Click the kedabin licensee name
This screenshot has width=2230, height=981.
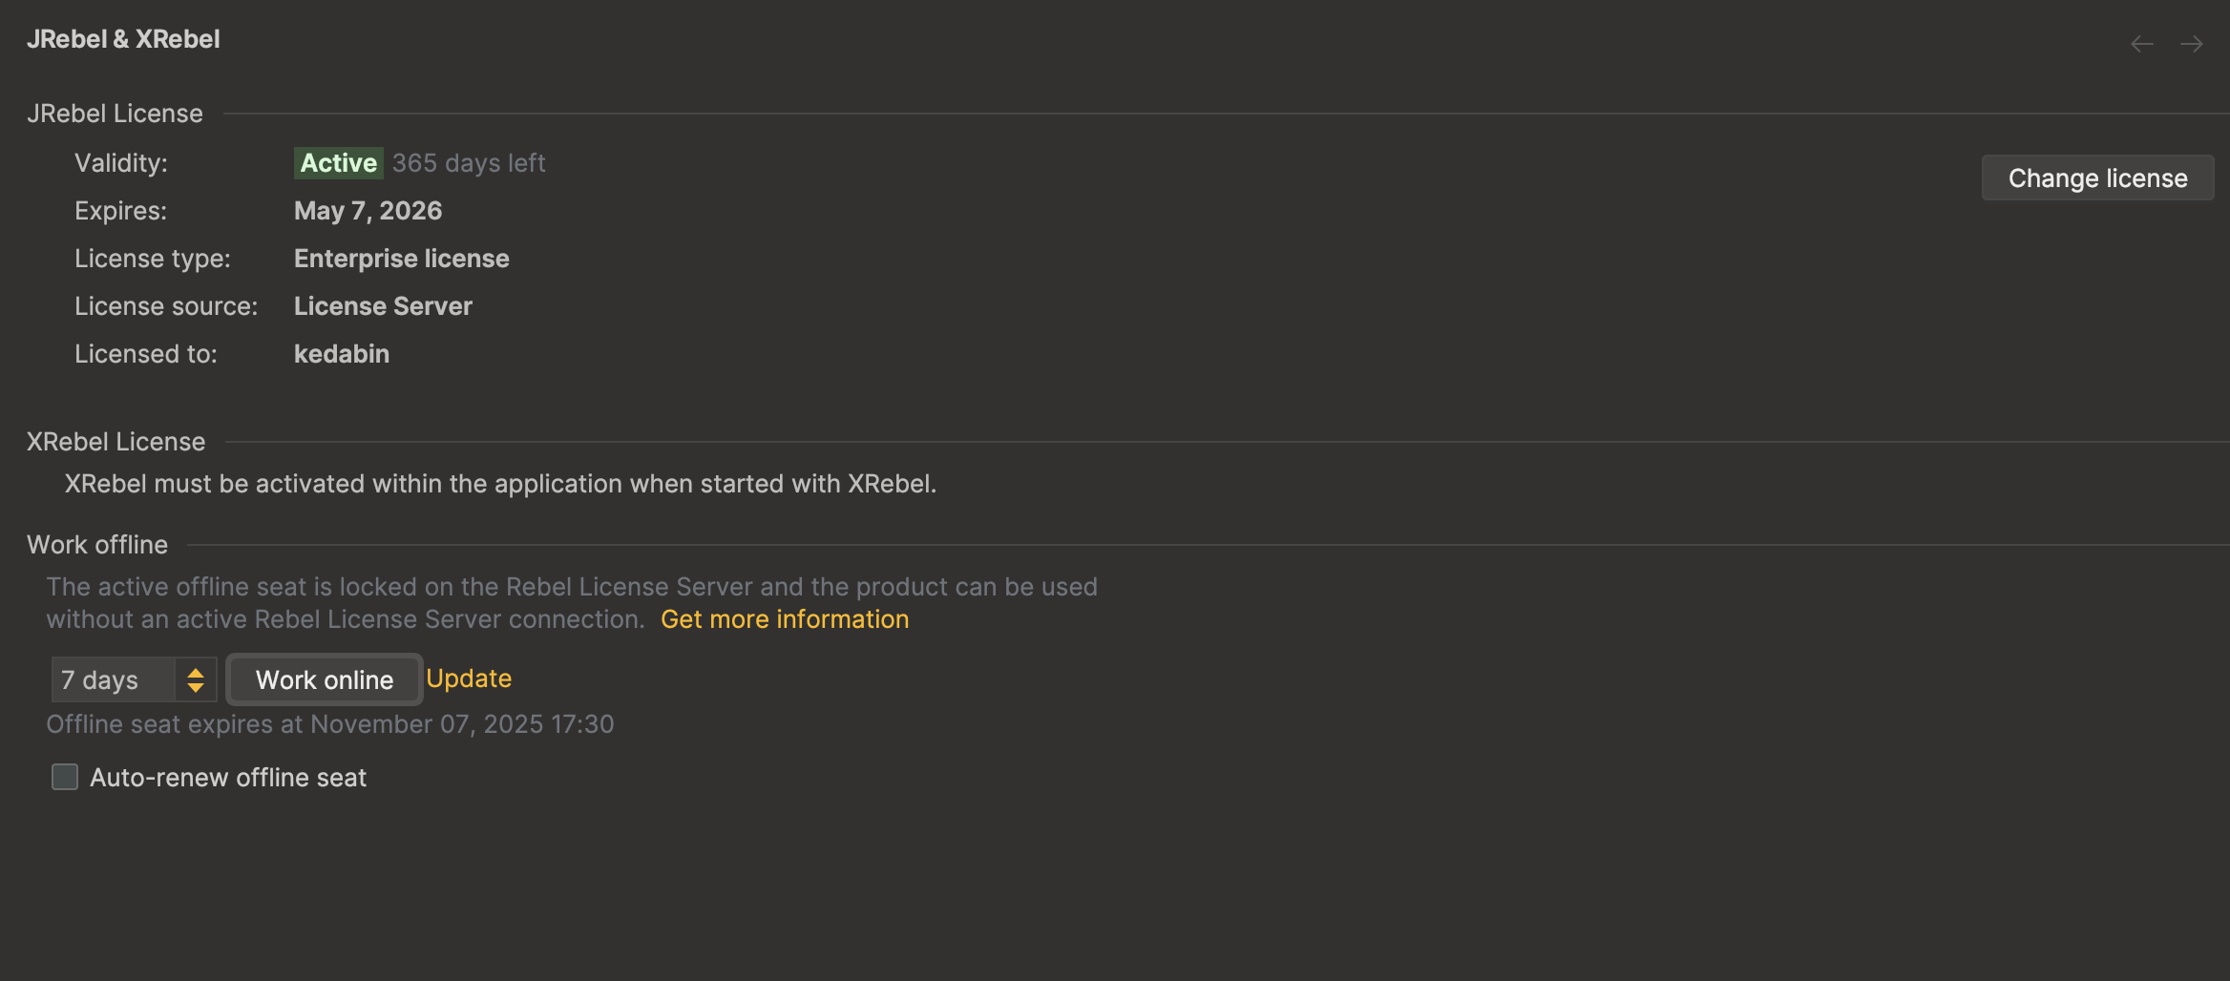tap(342, 354)
